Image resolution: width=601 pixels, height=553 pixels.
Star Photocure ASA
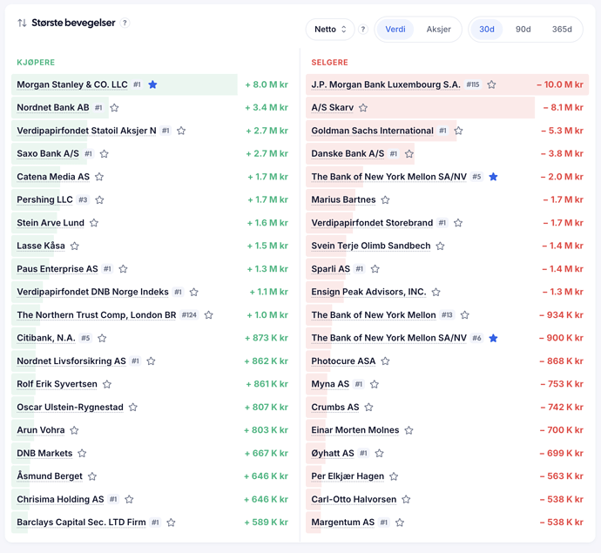coord(385,361)
